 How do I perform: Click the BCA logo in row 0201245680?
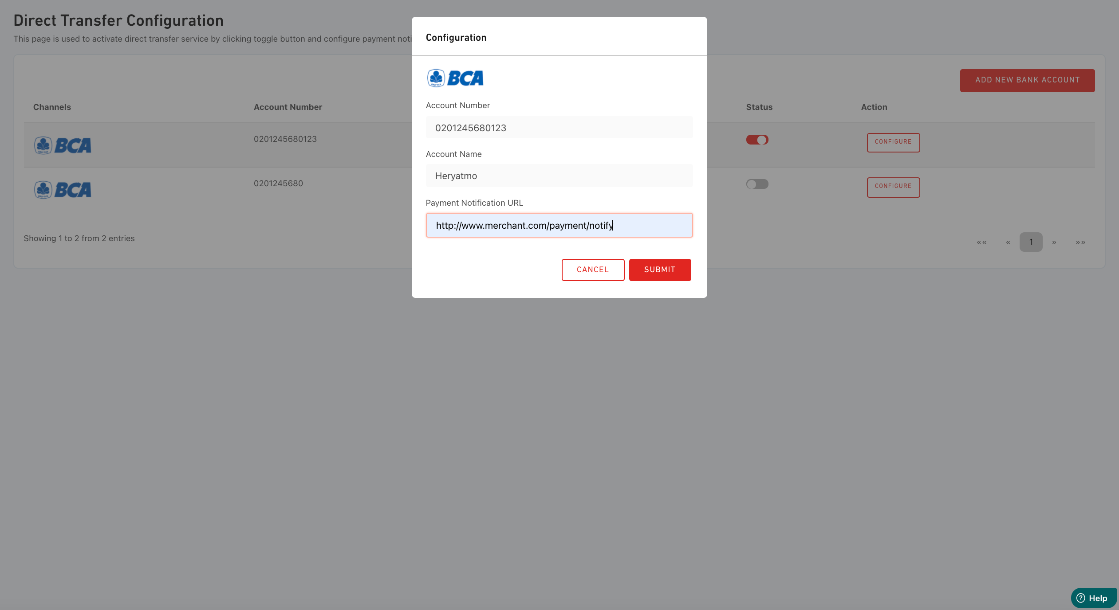click(x=63, y=190)
